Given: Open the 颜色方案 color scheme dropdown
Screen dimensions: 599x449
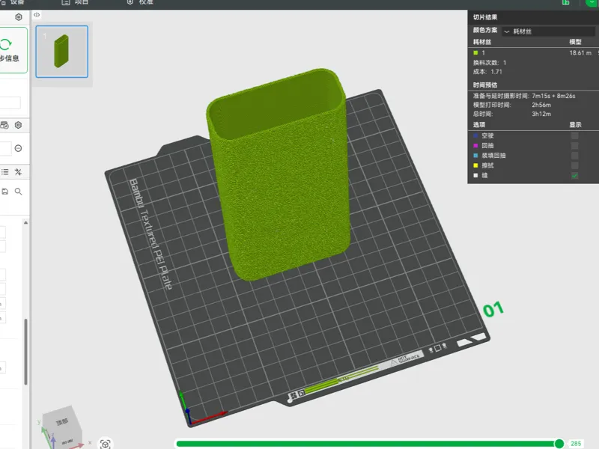Looking at the screenshot, I should 549,31.
